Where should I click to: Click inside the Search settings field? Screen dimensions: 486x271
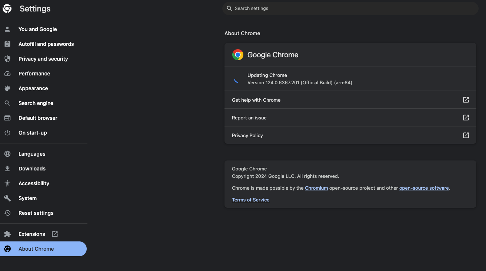point(350,8)
